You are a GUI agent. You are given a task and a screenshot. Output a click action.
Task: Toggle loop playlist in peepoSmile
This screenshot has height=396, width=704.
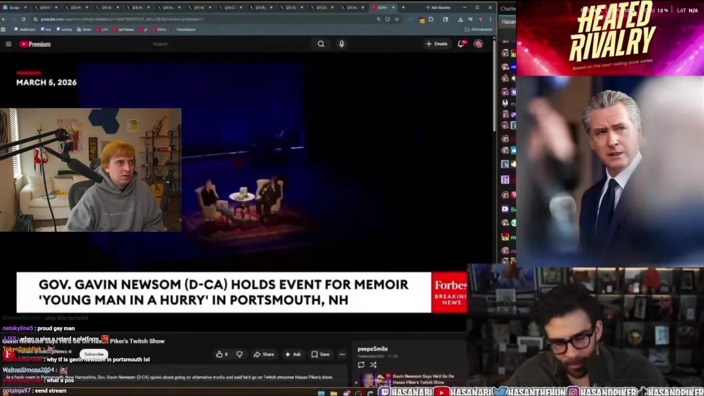coord(361,365)
